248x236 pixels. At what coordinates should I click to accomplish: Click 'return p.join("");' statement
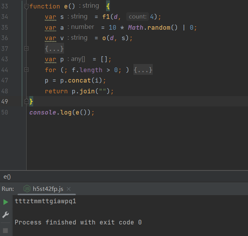coord(79,91)
